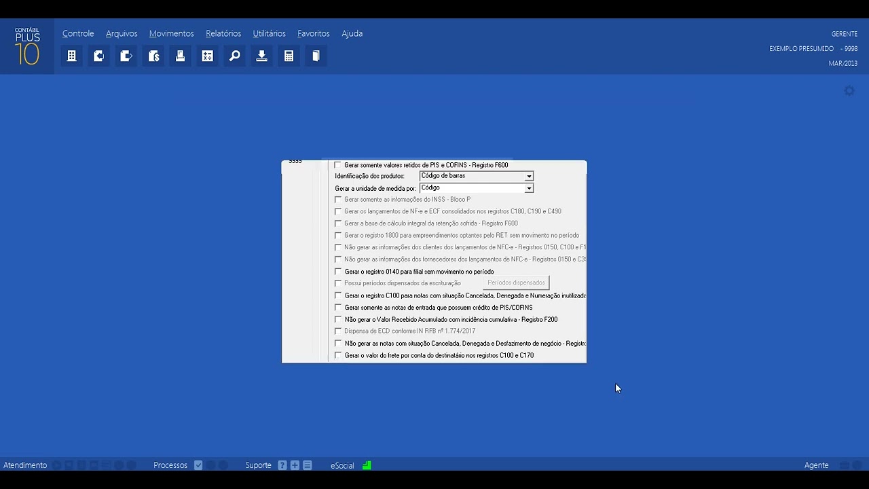Open the calculator toolbar icon

[289, 56]
